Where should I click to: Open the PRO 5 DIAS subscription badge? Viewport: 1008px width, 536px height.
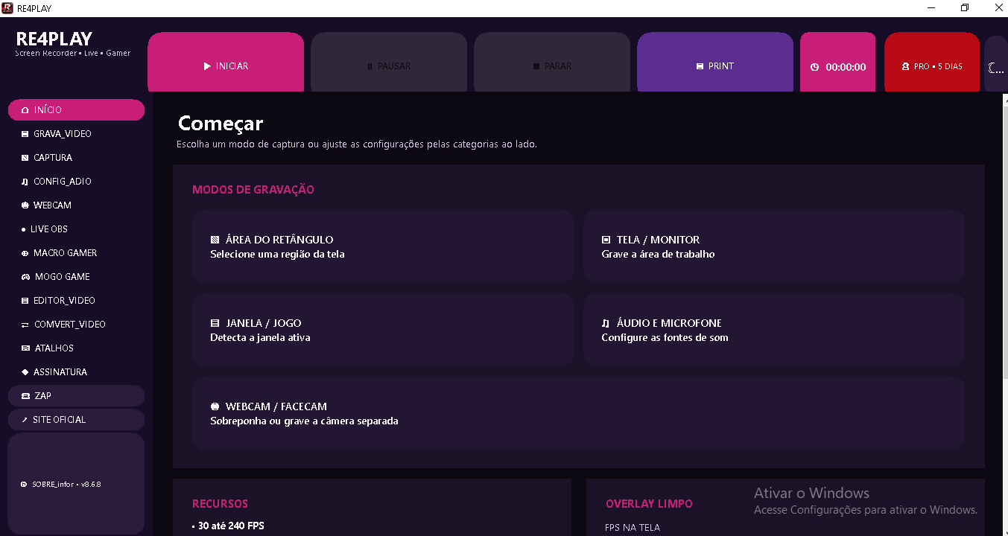932,63
